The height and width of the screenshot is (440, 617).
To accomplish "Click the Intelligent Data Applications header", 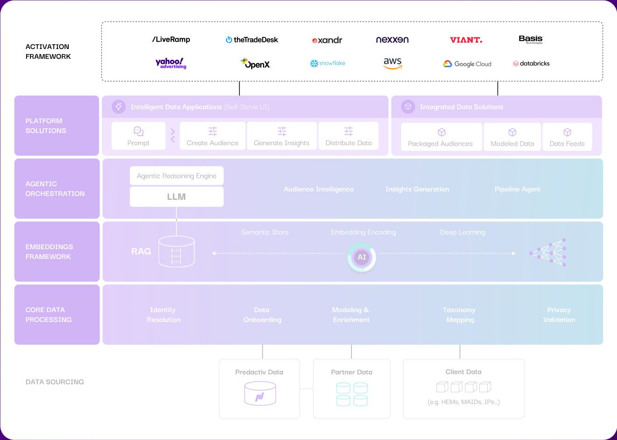I will (x=245, y=107).
